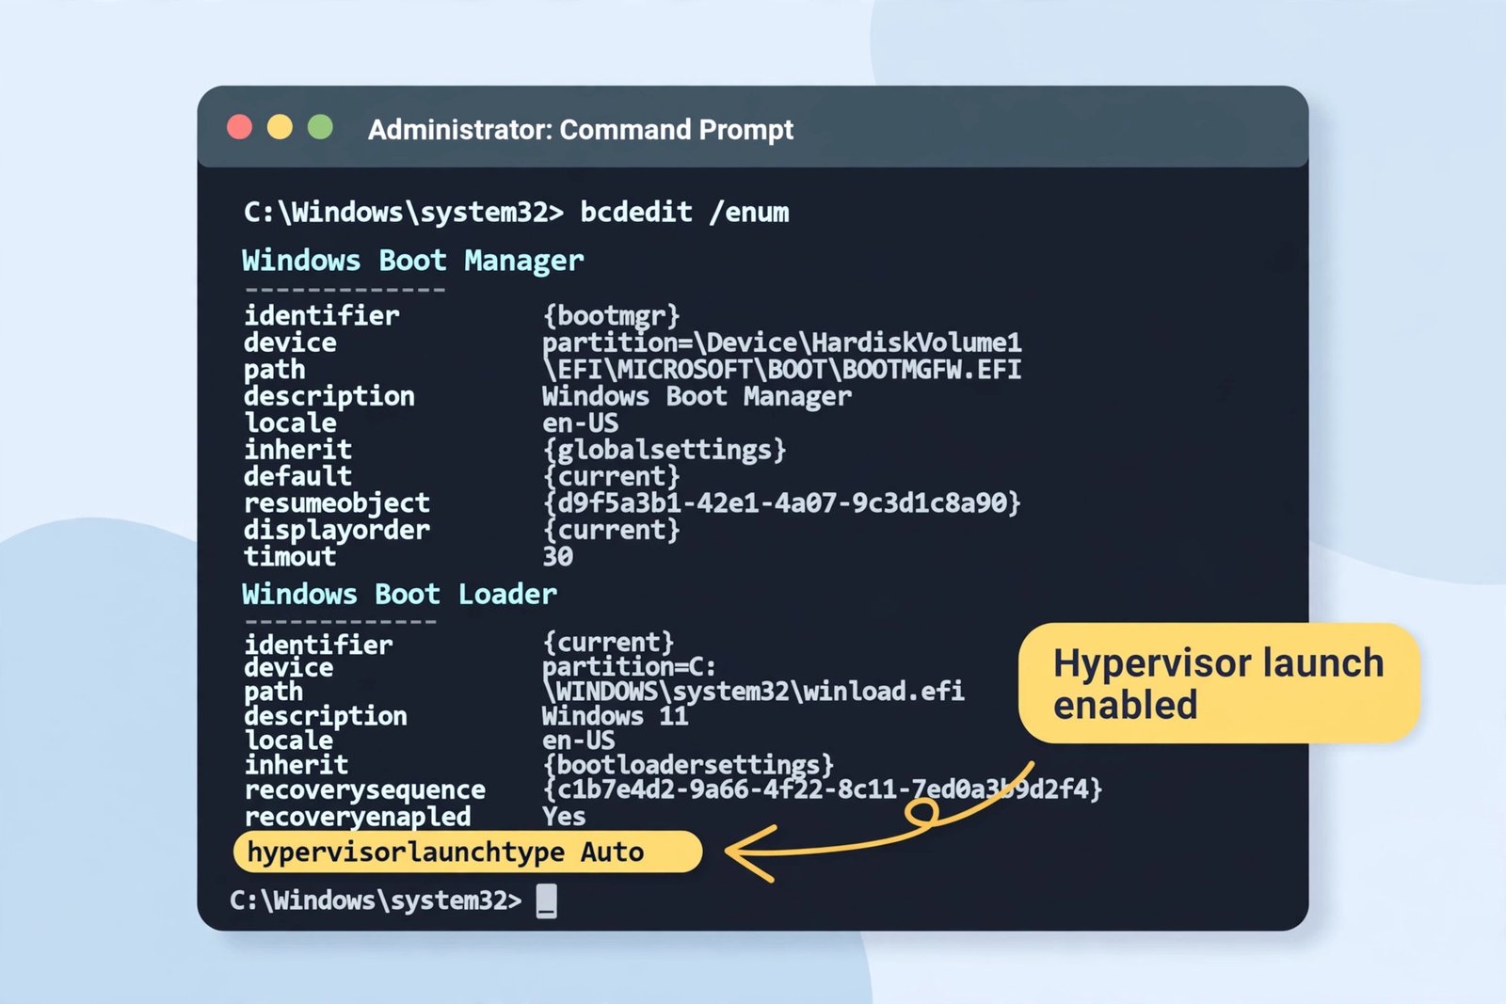Select the "Windows Boot Manager" section heading
The width and height of the screenshot is (1506, 1004).
412,261
